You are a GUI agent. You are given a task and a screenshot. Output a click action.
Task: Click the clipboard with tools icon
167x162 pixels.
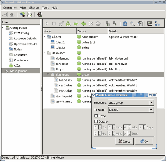point(140,23)
